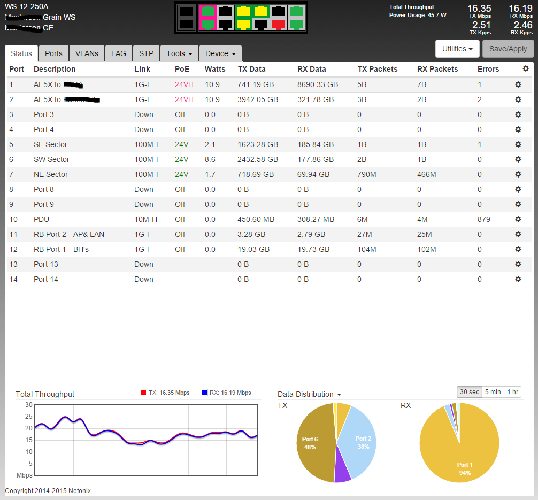Switch data distribution interval to 5 min
This screenshot has height=500, width=538.
493,392
